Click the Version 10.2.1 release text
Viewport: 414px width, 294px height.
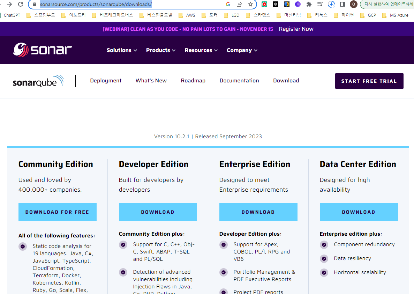[x=208, y=137]
